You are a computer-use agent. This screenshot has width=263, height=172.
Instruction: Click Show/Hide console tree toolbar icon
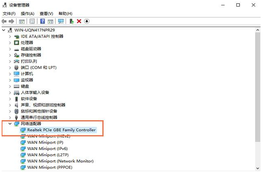pyautogui.click(x=22, y=21)
